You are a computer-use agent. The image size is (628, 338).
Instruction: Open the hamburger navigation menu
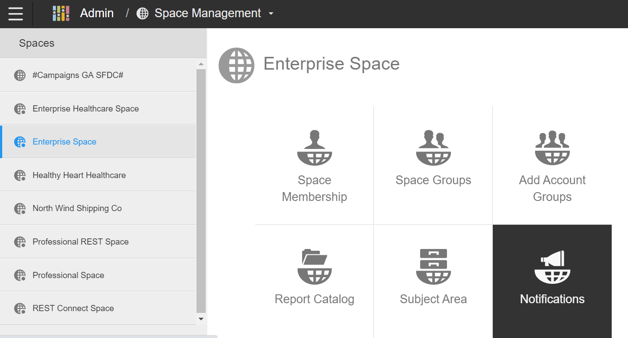click(15, 14)
